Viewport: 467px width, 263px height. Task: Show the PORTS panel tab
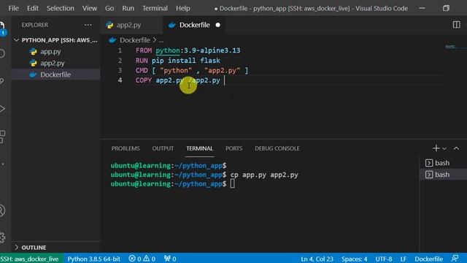(233, 148)
